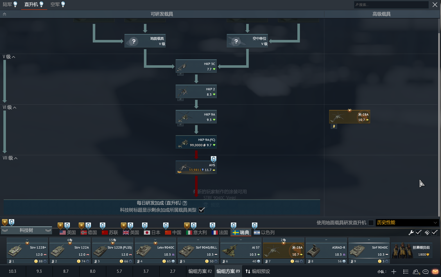The image size is (441, 277).
Task: Collapse the VI级 rank section
Action: [10, 107]
